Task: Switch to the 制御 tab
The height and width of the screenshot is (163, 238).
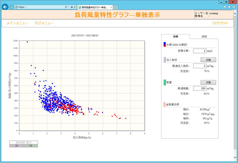Action: [204, 36]
